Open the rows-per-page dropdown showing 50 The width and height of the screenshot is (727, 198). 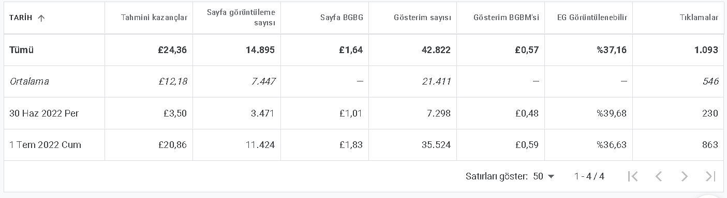(543, 176)
